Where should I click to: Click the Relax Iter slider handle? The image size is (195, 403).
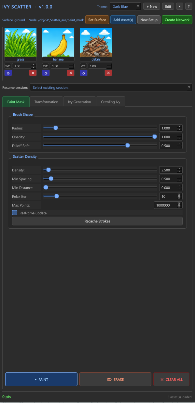[x=57, y=196]
